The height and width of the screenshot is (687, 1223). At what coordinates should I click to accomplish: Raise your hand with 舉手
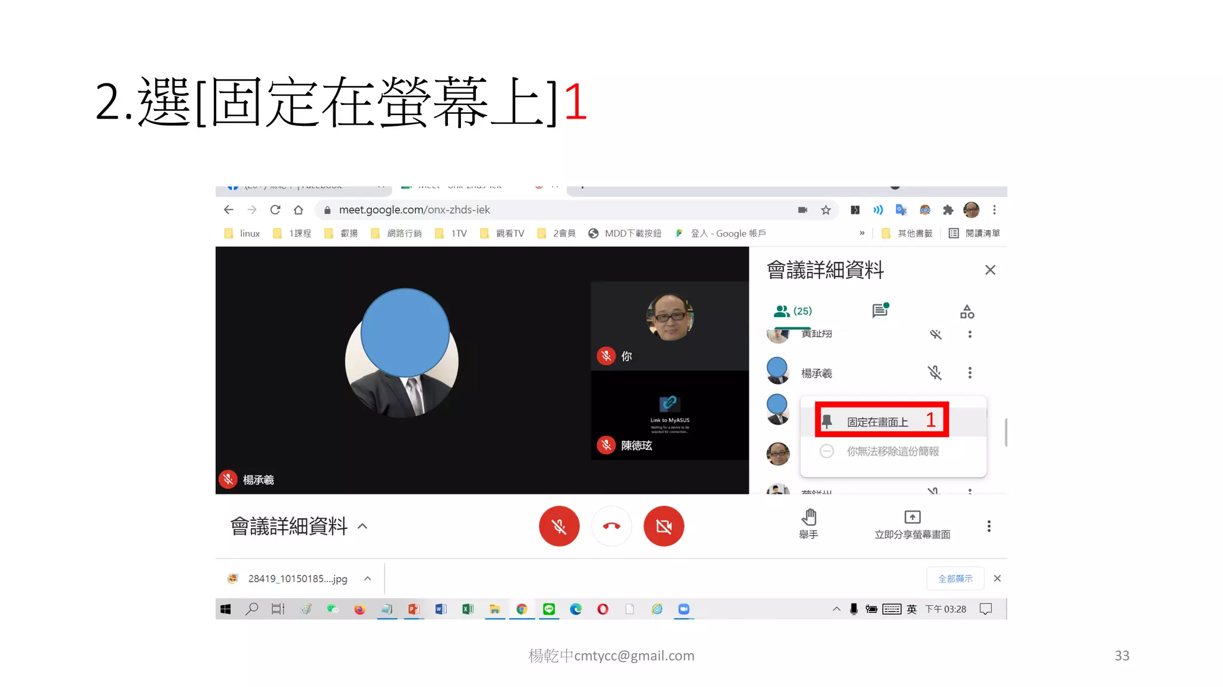click(809, 524)
